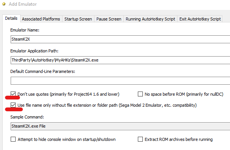230x150 pixels.
Task: Uncheck Use file name only checkbox
Action: 13,105
